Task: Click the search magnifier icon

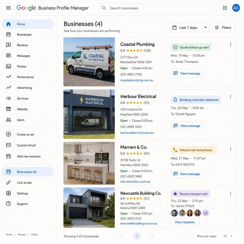Action: pos(104,8)
